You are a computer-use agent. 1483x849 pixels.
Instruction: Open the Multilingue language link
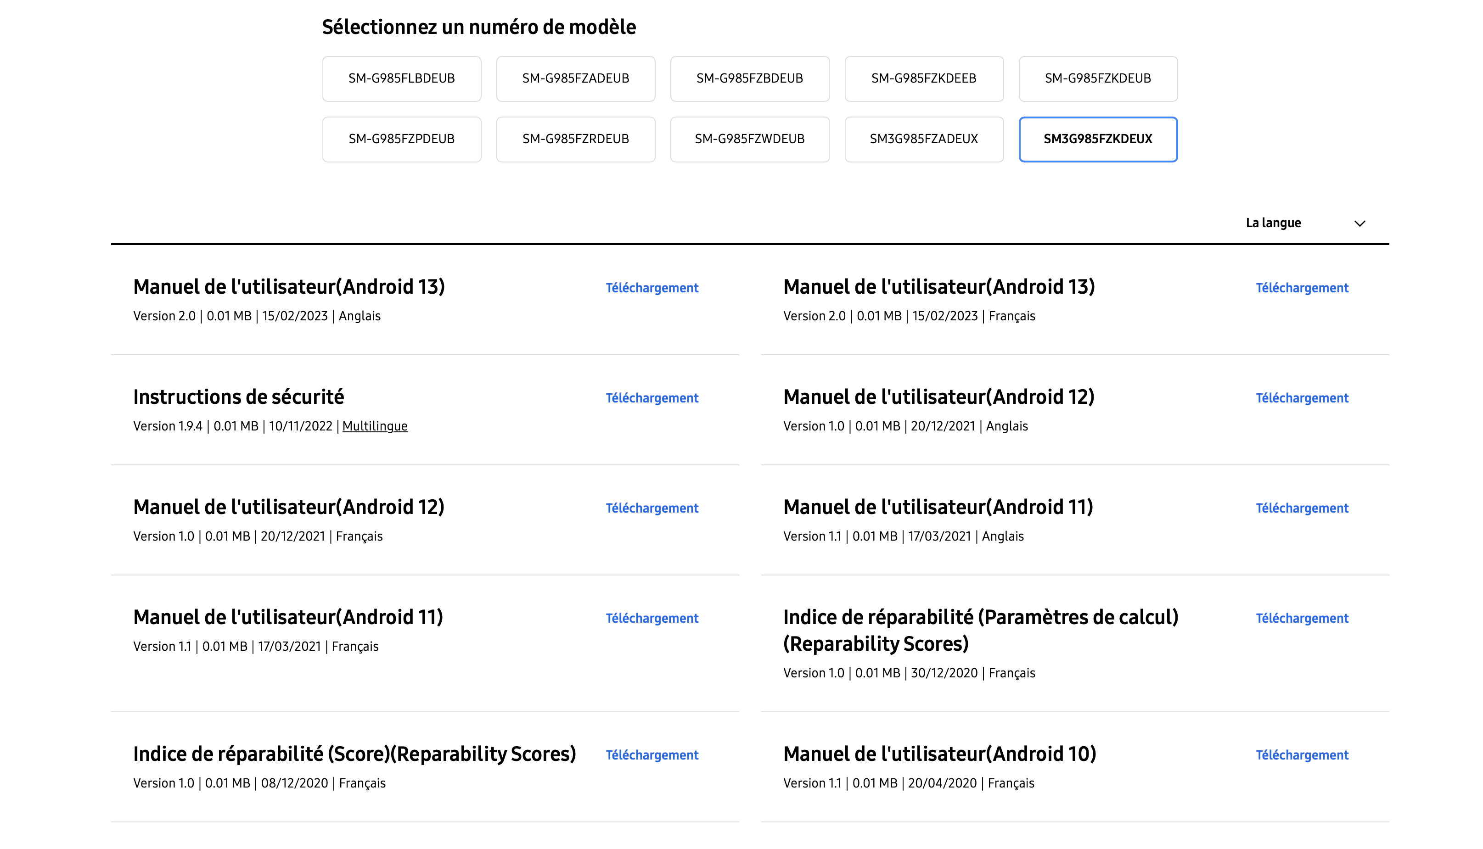(375, 426)
